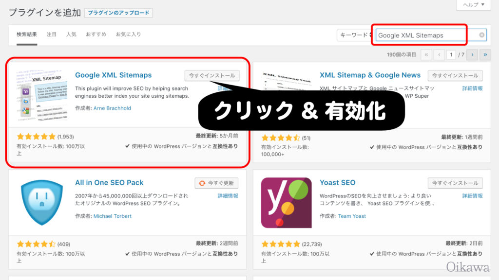The height and width of the screenshot is (280, 499).
Task: Click the プラグインのアップロード button
Action: tap(119, 13)
